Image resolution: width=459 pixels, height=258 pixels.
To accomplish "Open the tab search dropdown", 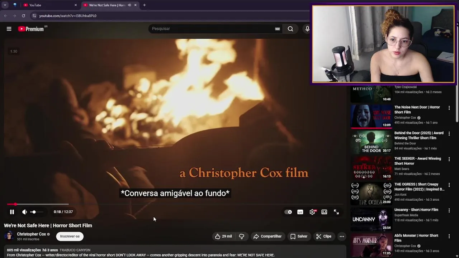I will [5, 5].
